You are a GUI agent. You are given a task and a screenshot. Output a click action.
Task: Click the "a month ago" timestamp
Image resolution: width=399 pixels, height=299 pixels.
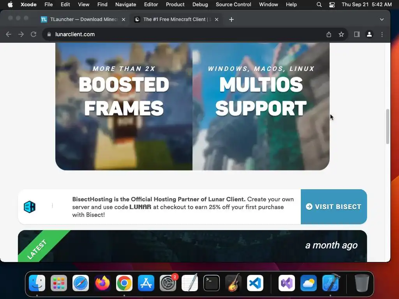[331, 245]
